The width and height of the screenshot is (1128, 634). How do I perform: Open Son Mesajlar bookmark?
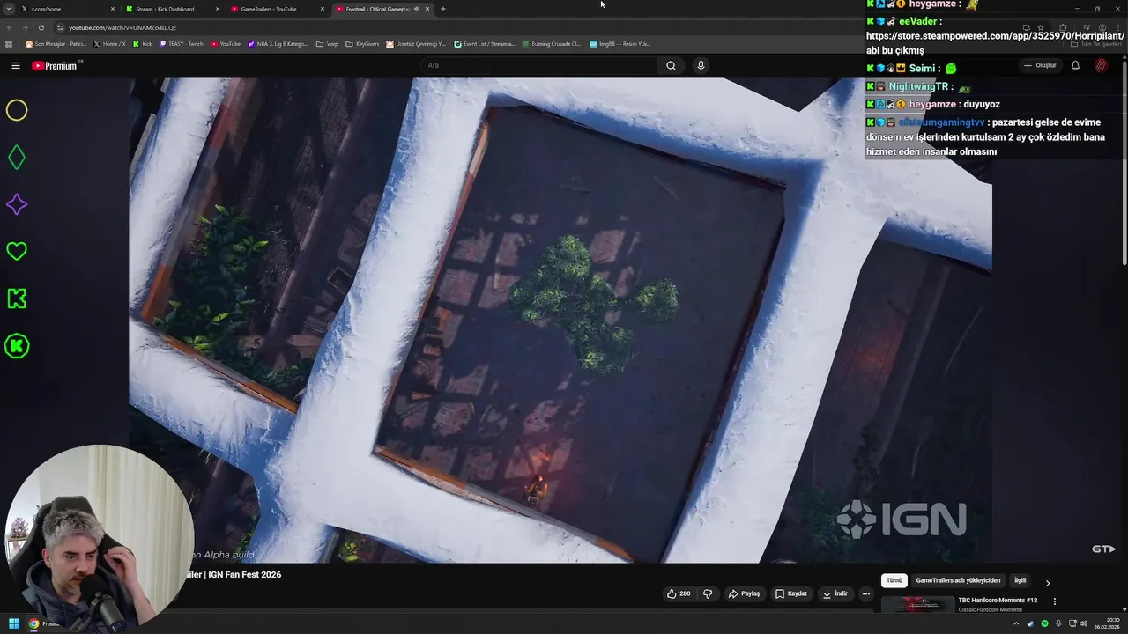click(x=56, y=43)
